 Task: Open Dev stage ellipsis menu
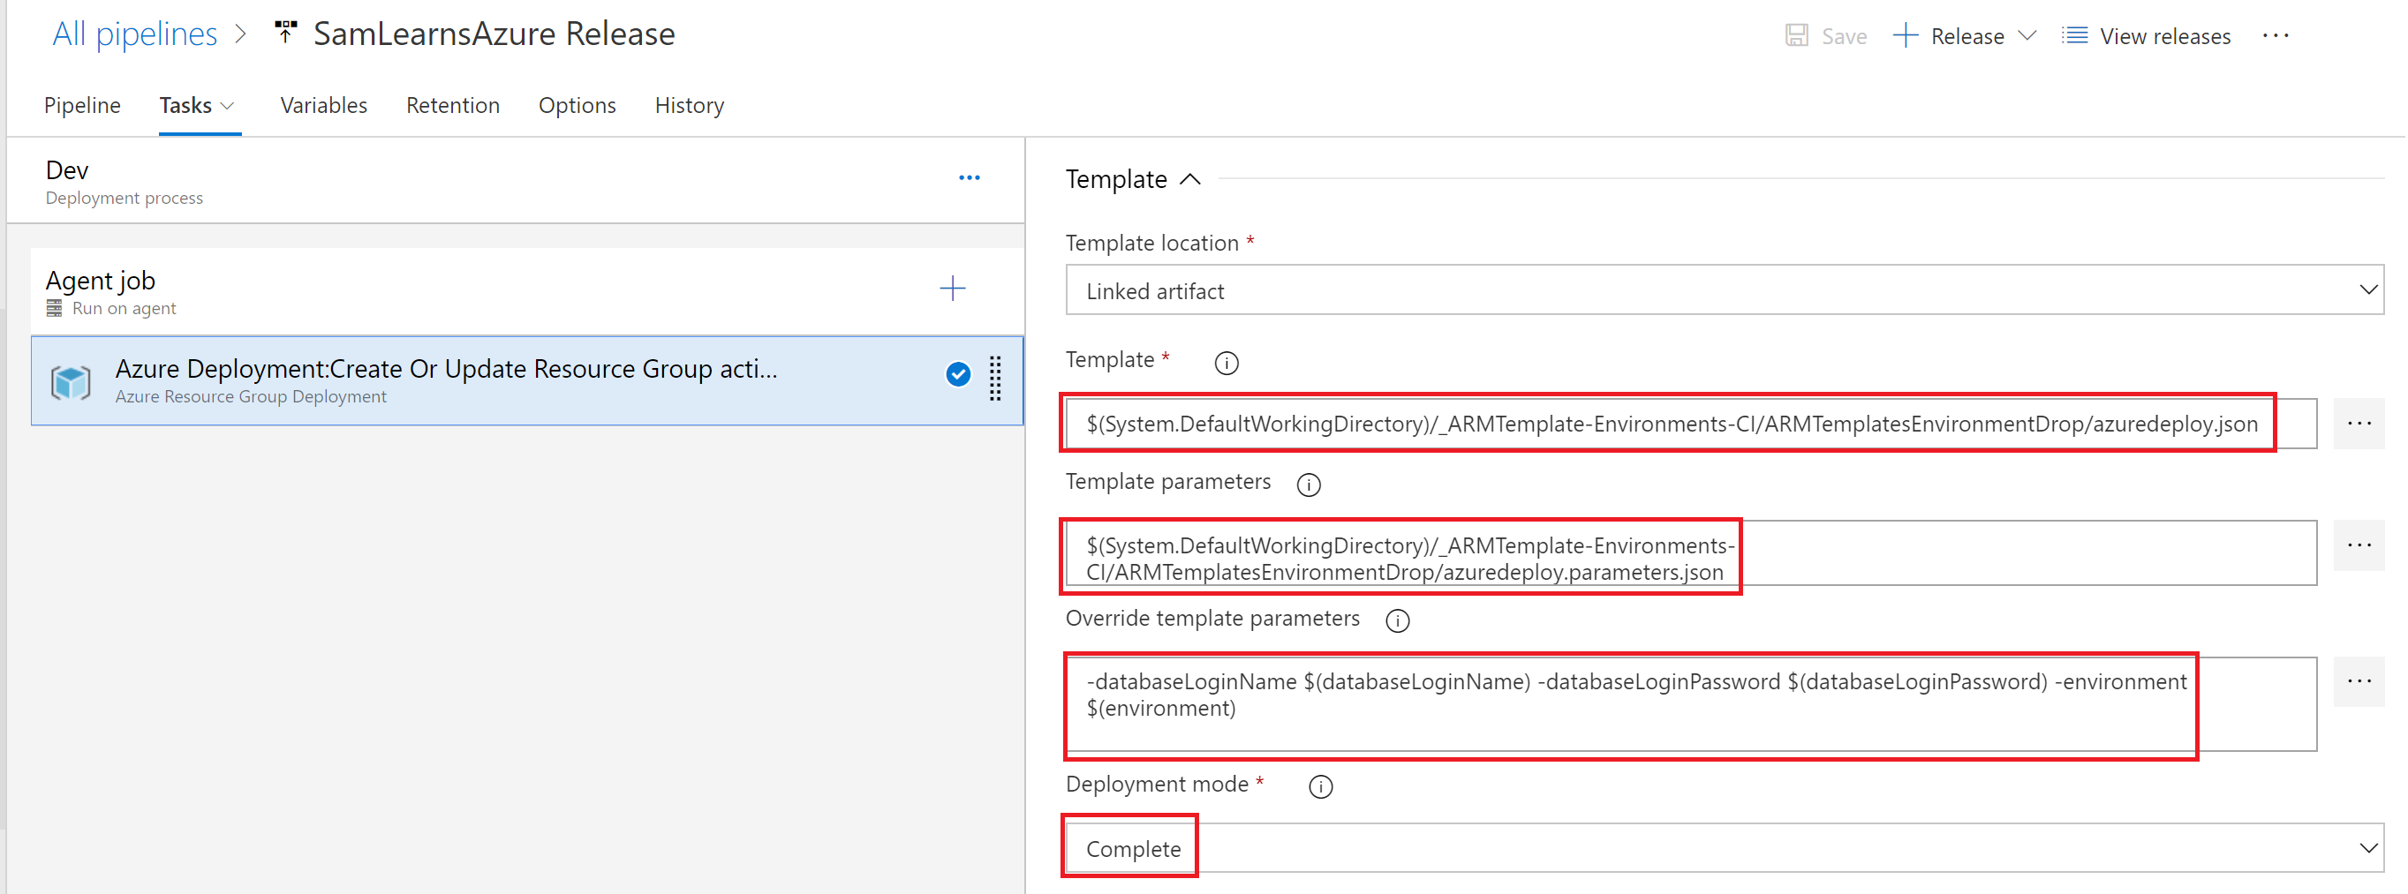969,177
